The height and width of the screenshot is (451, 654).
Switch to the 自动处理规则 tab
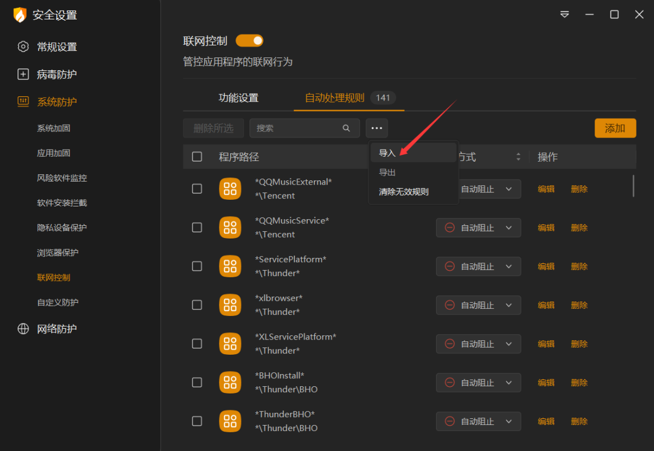(x=349, y=98)
